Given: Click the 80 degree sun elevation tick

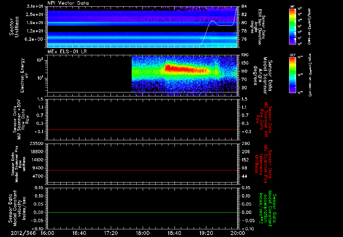Looking at the screenshot, I should (244, 23).
